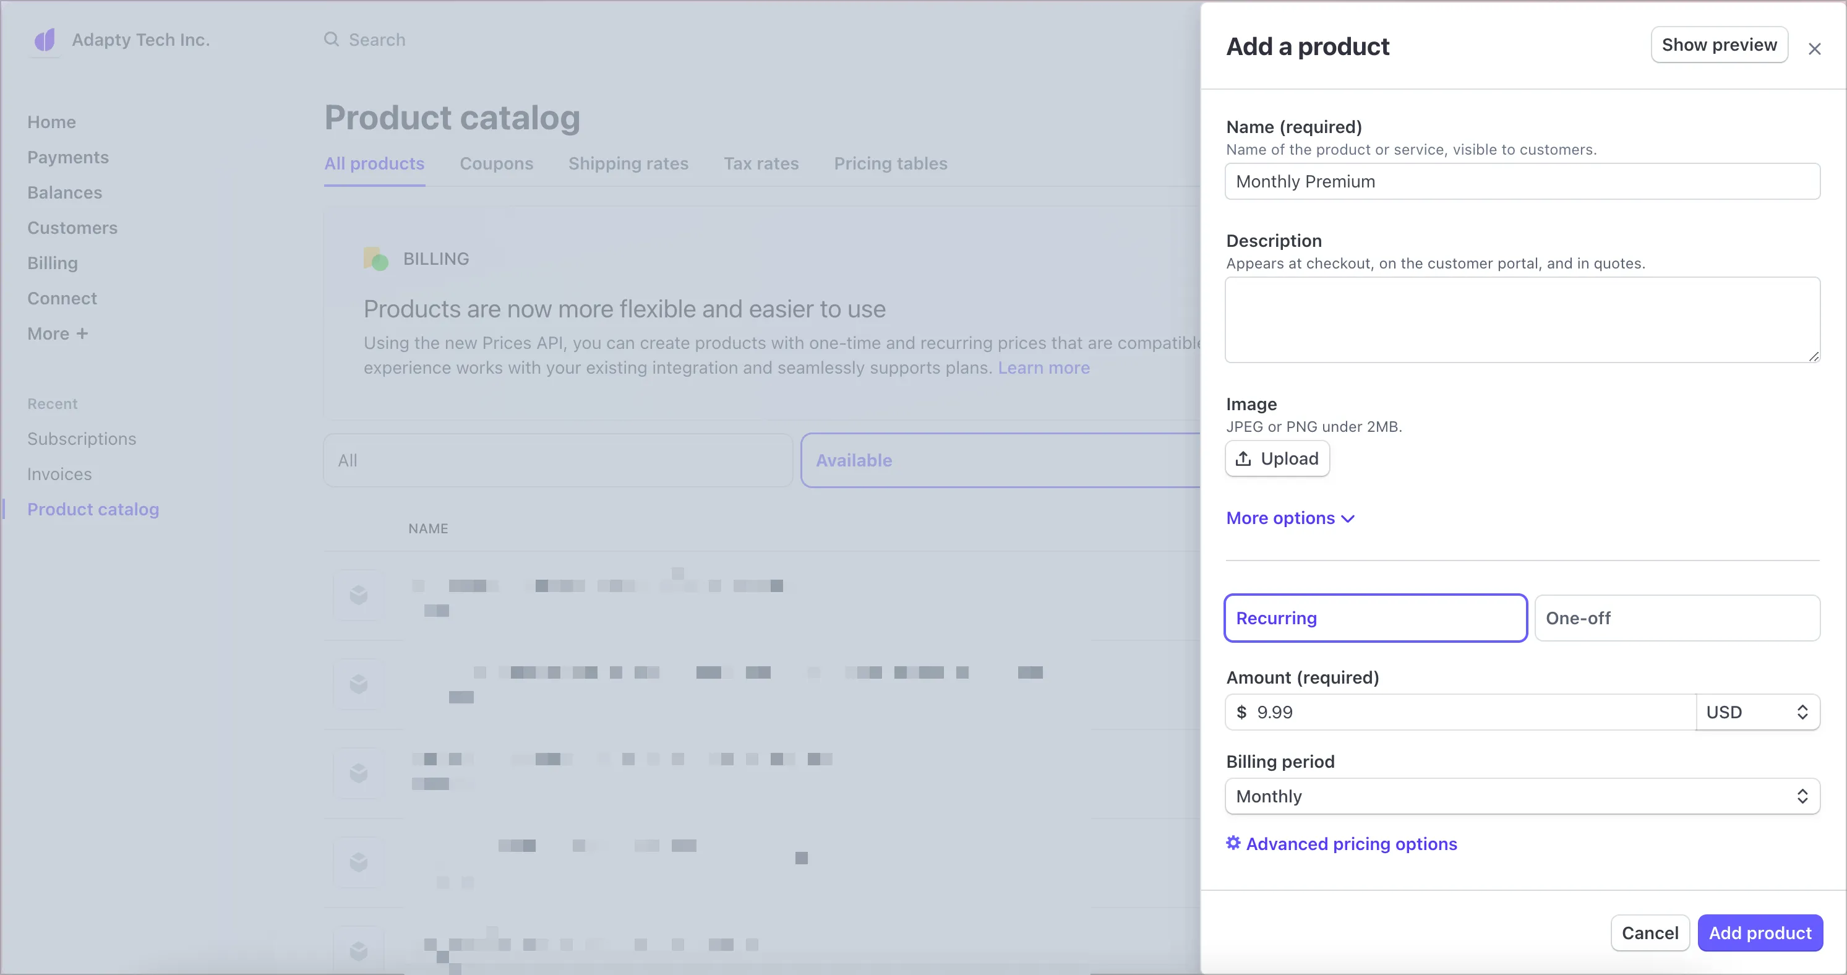1847x975 pixels.
Task: Select the One-off pricing option
Action: 1676,618
